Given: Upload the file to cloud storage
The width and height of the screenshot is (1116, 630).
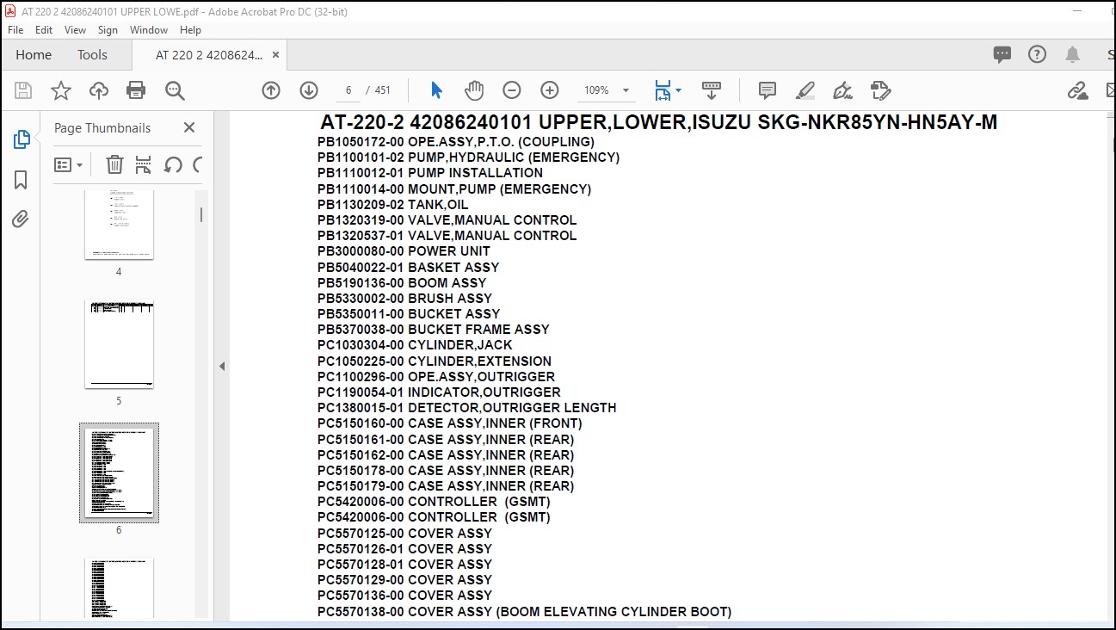Looking at the screenshot, I should click(x=99, y=90).
